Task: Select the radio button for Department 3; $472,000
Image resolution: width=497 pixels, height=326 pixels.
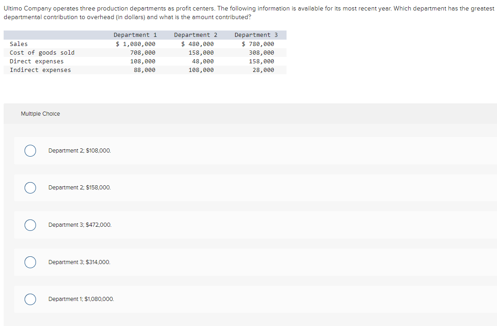Action: pyautogui.click(x=30, y=224)
